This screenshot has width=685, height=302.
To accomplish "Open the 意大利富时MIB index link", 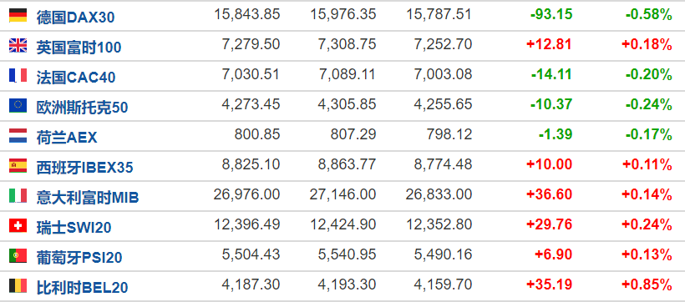I will coord(88,198).
